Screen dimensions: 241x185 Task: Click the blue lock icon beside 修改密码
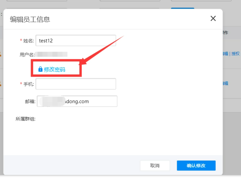pyautogui.click(x=40, y=69)
